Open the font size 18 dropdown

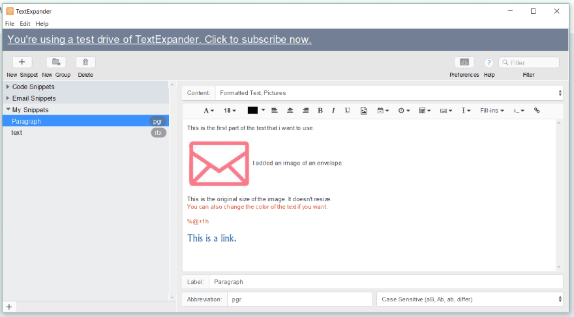pos(230,110)
